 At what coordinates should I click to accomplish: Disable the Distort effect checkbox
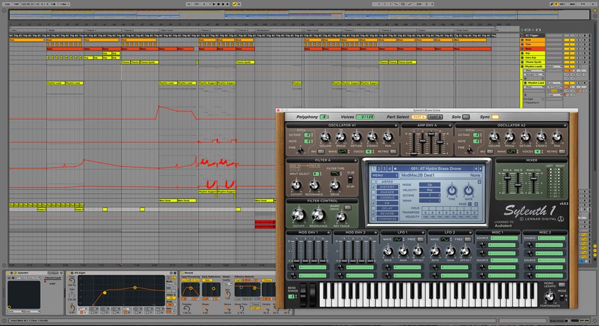click(x=374, y=186)
